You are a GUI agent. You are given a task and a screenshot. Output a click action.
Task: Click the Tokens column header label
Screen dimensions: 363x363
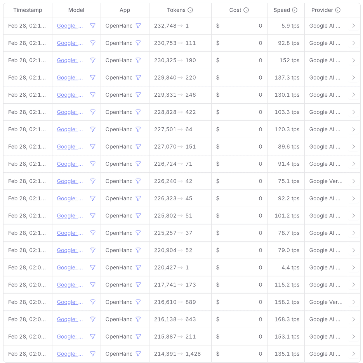(x=176, y=10)
